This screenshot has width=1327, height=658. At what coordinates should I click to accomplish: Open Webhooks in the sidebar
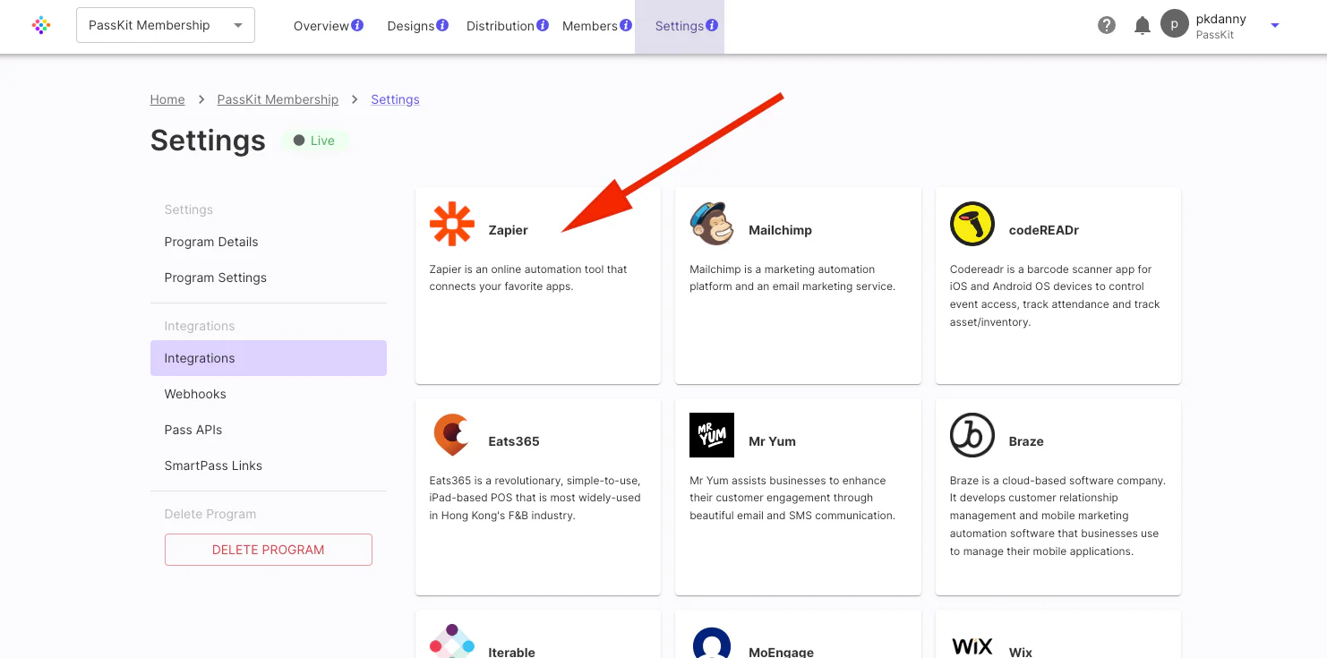coord(269,394)
